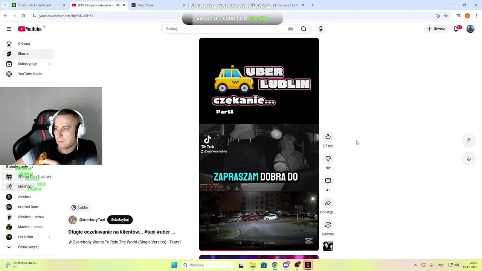Viewport: 482px width, 271px height.
Task: Open Główna in the sidebar
Action: [x=29, y=44]
